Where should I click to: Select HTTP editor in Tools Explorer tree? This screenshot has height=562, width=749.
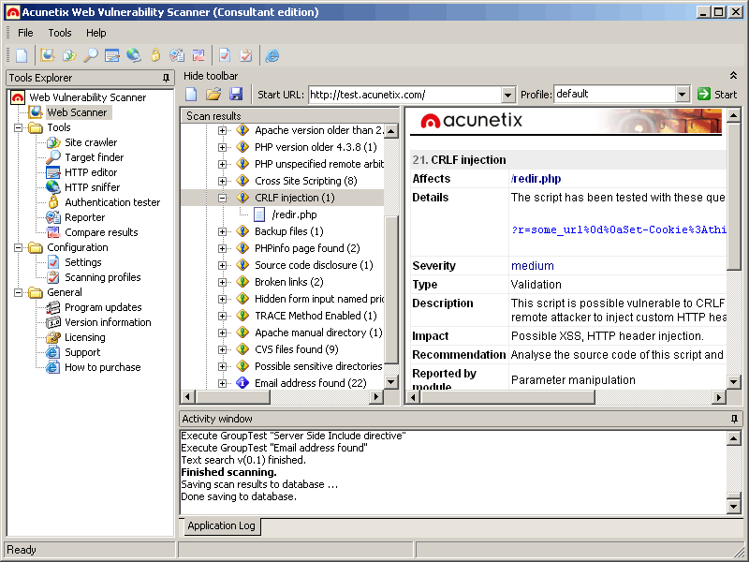point(91,172)
